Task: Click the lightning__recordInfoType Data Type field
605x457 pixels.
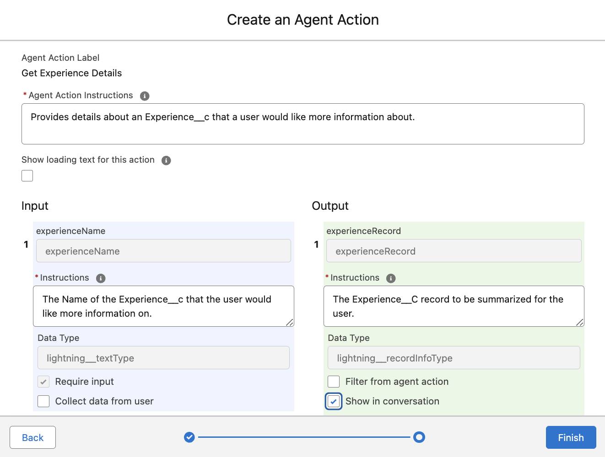Action: click(x=454, y=358)
